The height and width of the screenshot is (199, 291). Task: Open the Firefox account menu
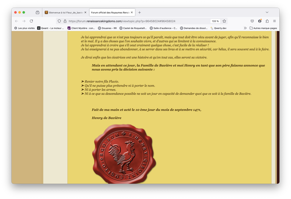tap(260, 21)
